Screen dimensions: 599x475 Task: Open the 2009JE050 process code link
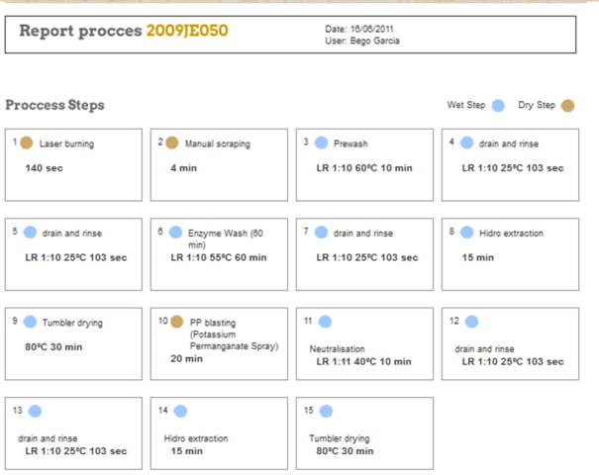(x=187, y=31)
